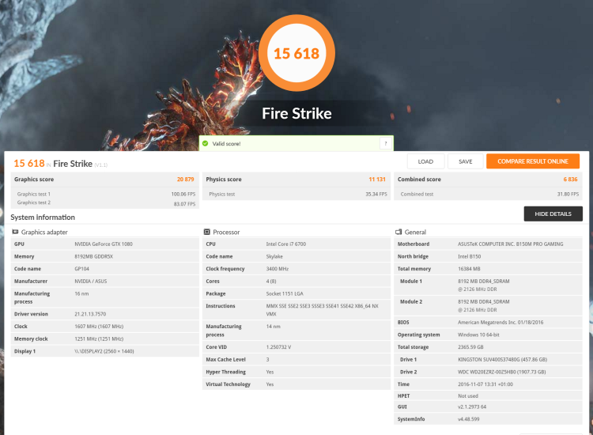
Task: Collapse system info with Hide Details
Action: (553, 214)
